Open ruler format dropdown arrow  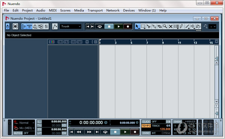click(x=216, y=41)
